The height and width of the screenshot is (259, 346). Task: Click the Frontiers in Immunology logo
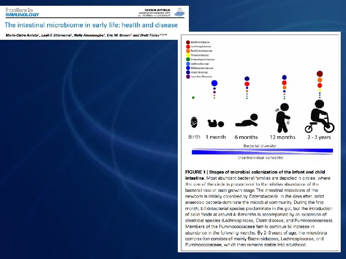[22, 12]
